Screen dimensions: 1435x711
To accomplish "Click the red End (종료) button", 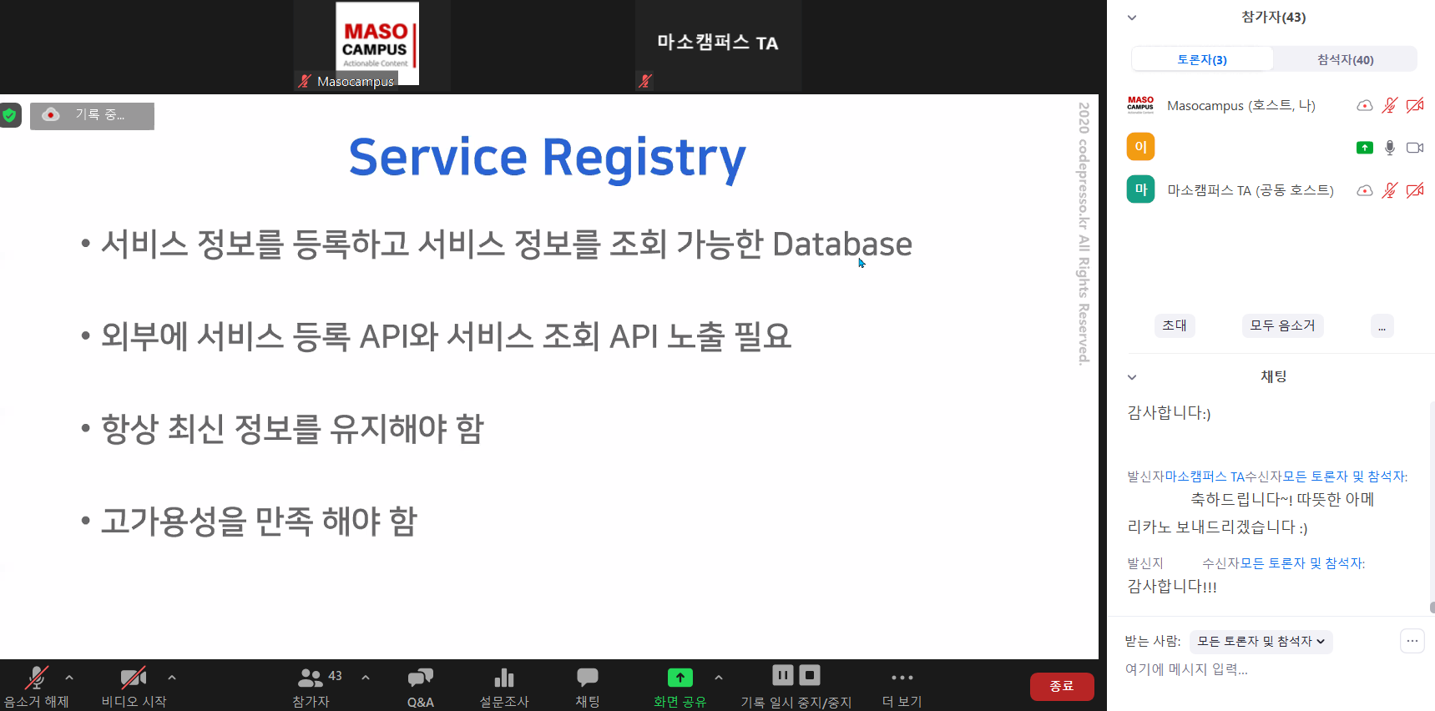I will [1061, 686].
